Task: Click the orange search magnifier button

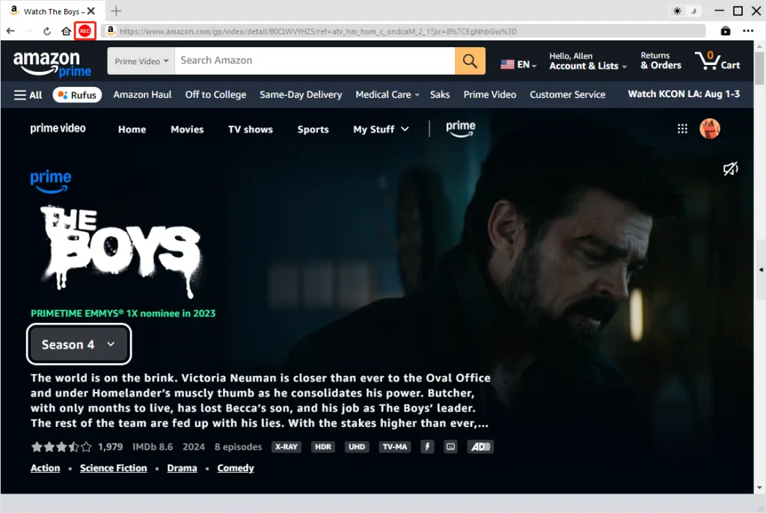Action: [x=470, y=61]
